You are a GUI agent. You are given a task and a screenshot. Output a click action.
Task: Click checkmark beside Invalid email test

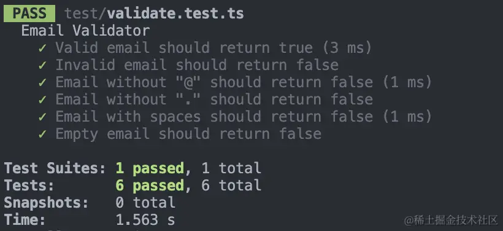pyautogui.click(x=42, y=65)
